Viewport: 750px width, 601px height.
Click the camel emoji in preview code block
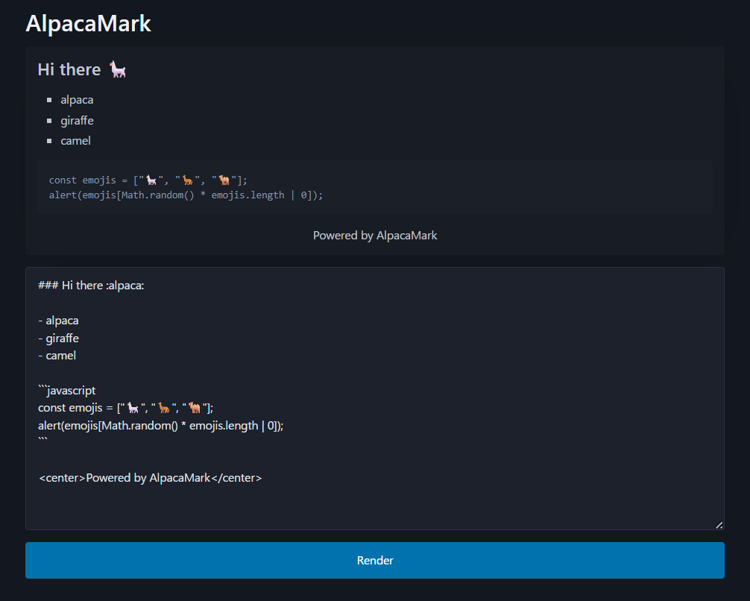click(224, 180)
